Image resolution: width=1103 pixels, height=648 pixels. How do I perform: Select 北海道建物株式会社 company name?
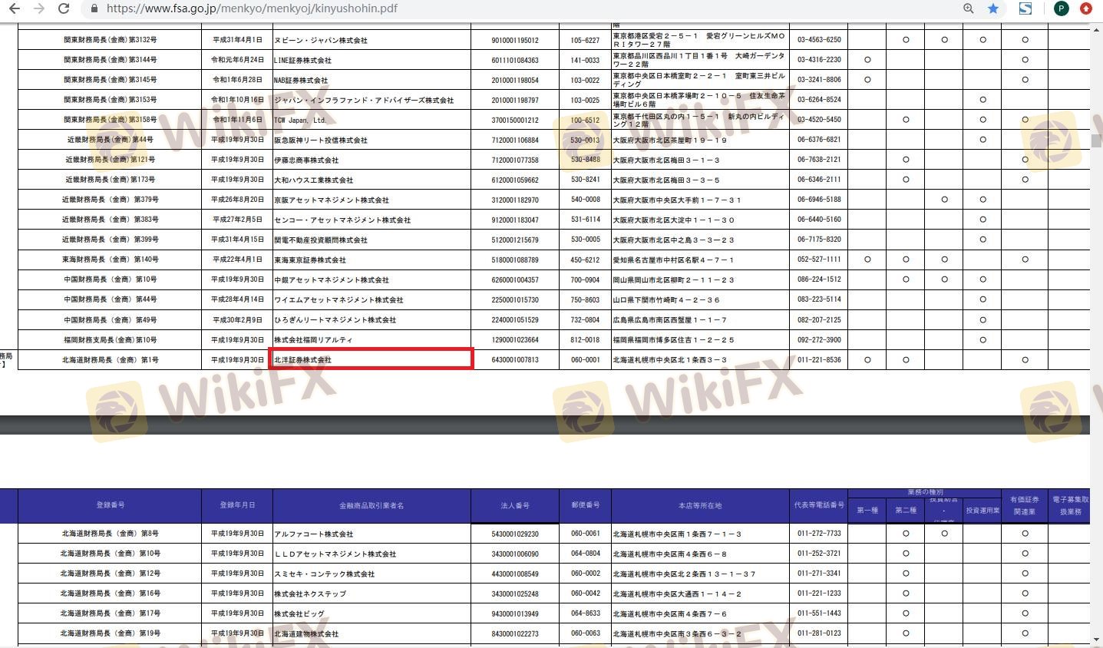click(x=306, y=633)
